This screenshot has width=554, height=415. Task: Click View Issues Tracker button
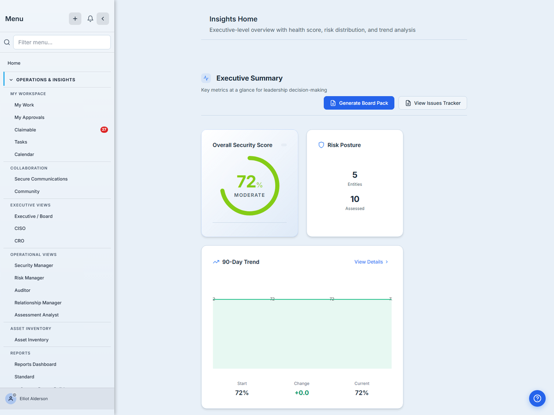coord(433,103)
